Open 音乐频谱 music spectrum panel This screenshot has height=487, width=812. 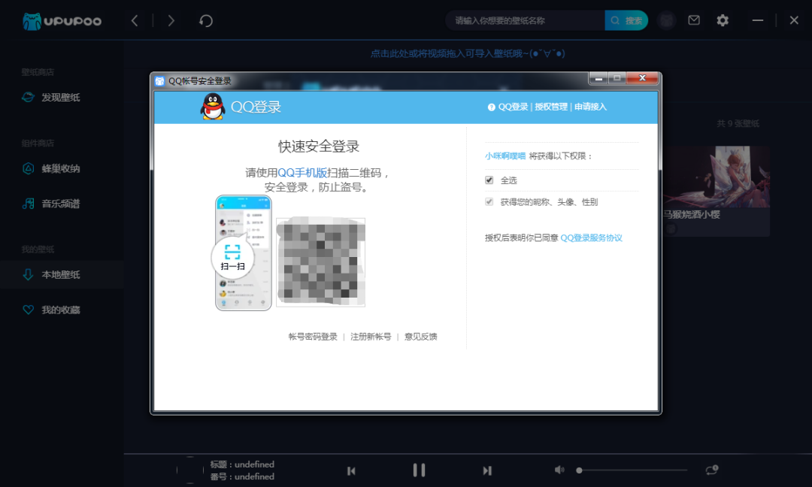point(51,203)
